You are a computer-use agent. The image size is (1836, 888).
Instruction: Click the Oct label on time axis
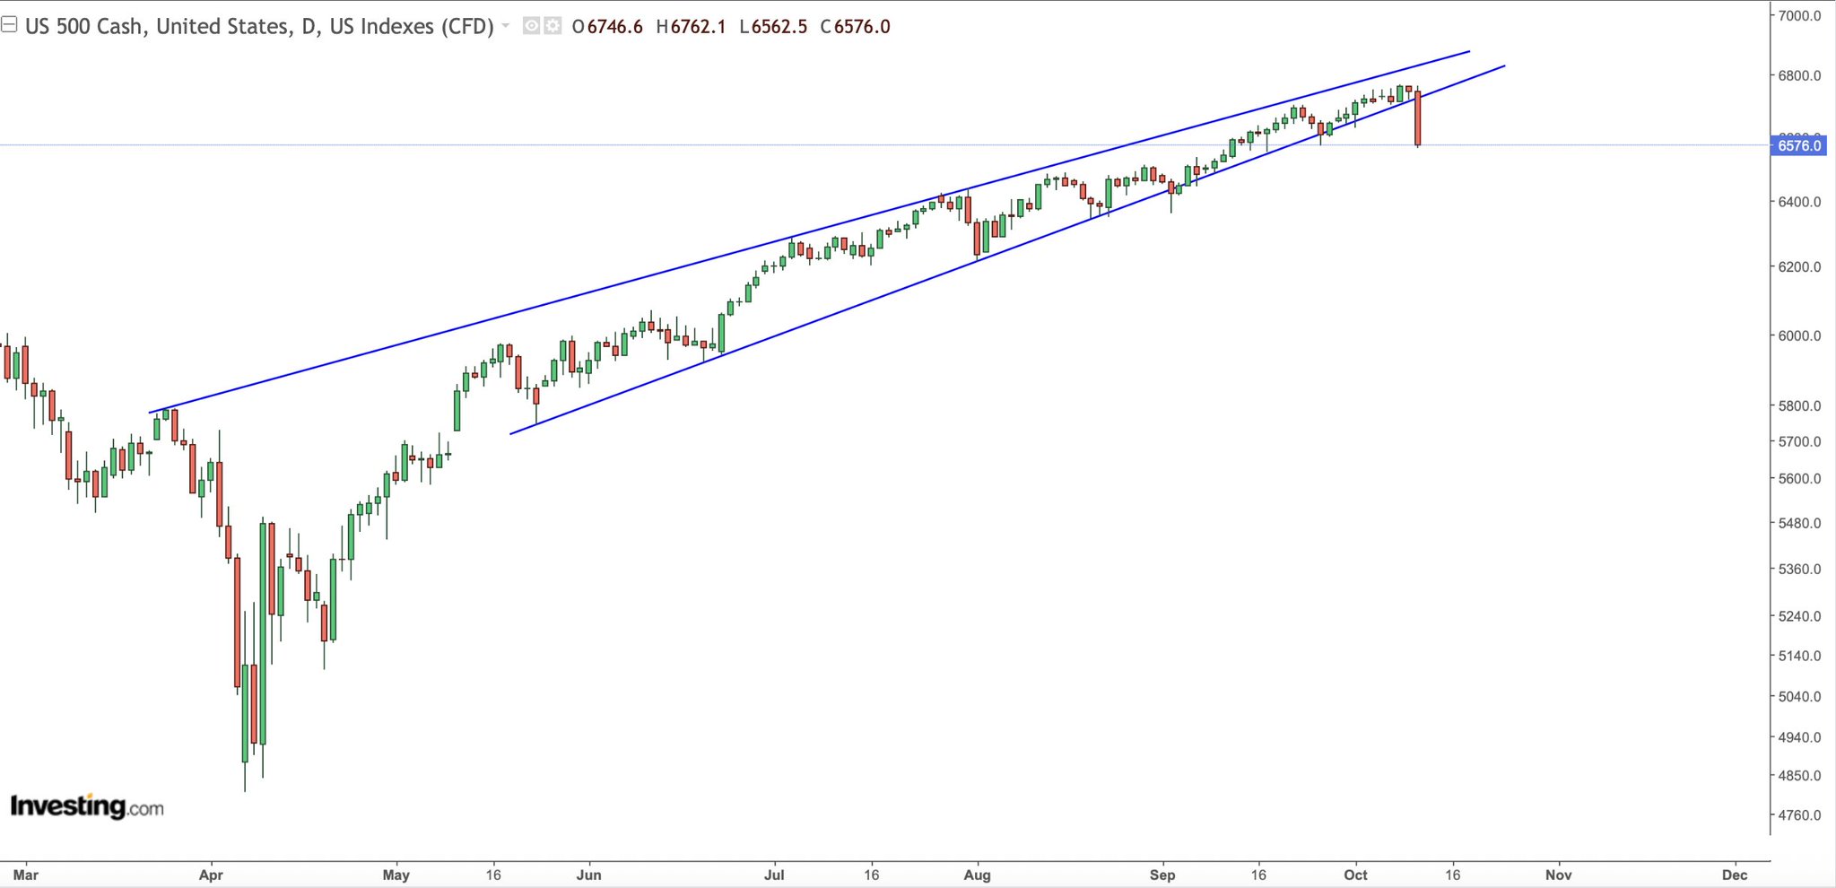(1355, 875)
